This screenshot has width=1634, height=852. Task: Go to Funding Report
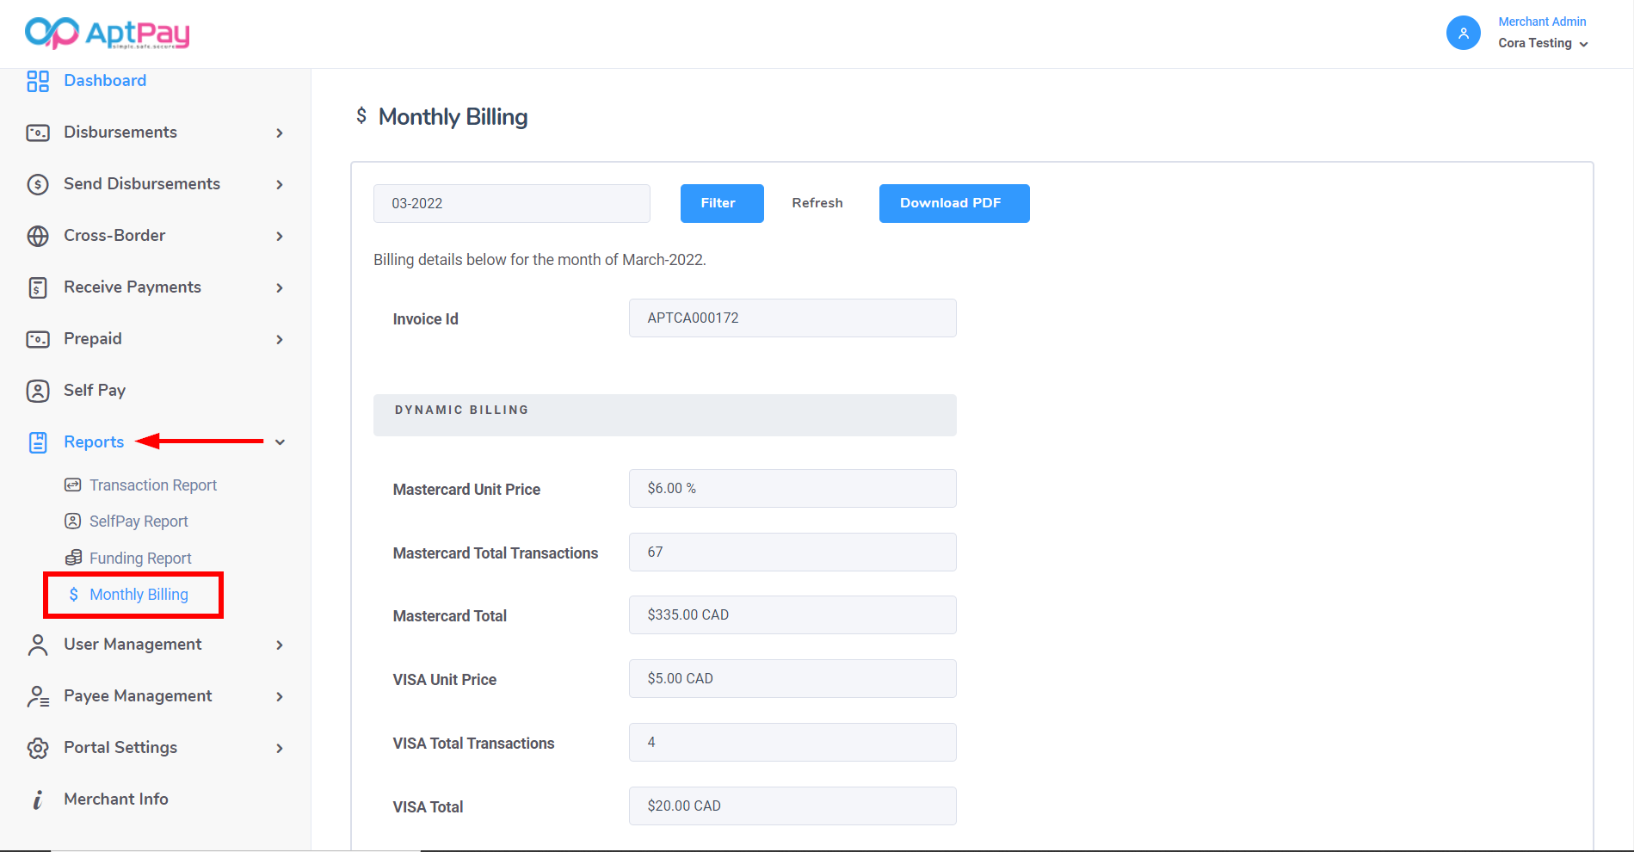pos(140,559)
